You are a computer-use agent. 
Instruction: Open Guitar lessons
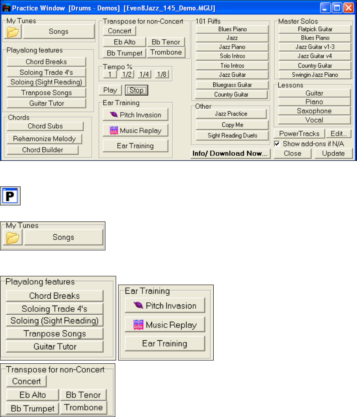click(314, 93)
